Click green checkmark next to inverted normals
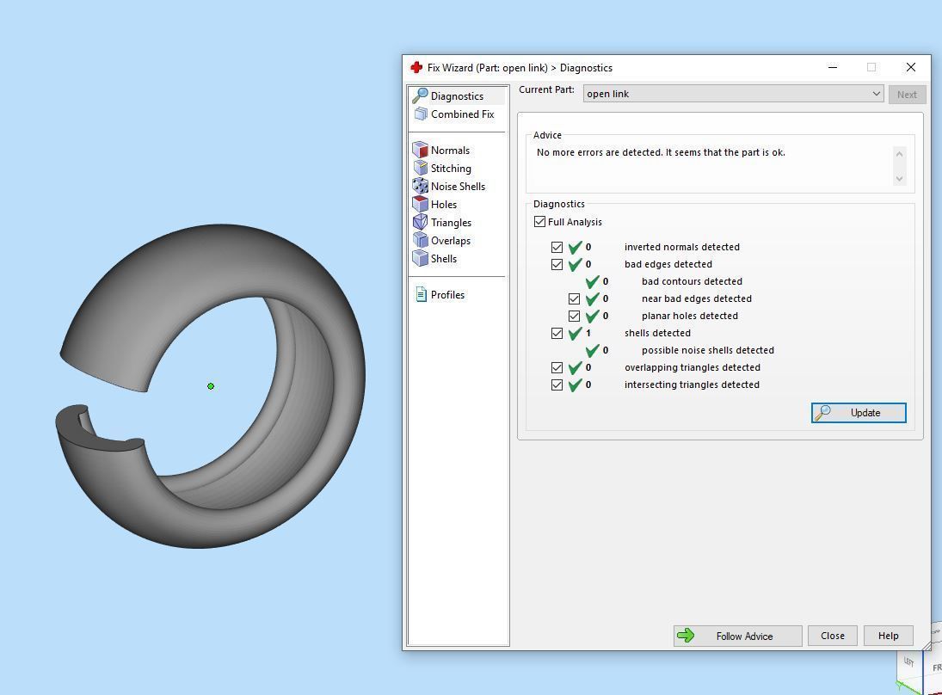This screenshot has width=942, height=695. (575, 247)
